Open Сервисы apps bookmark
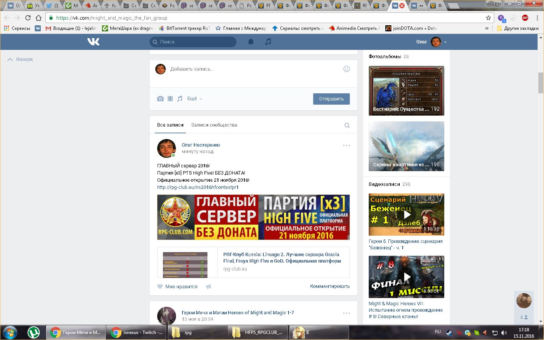 point(17,28)
